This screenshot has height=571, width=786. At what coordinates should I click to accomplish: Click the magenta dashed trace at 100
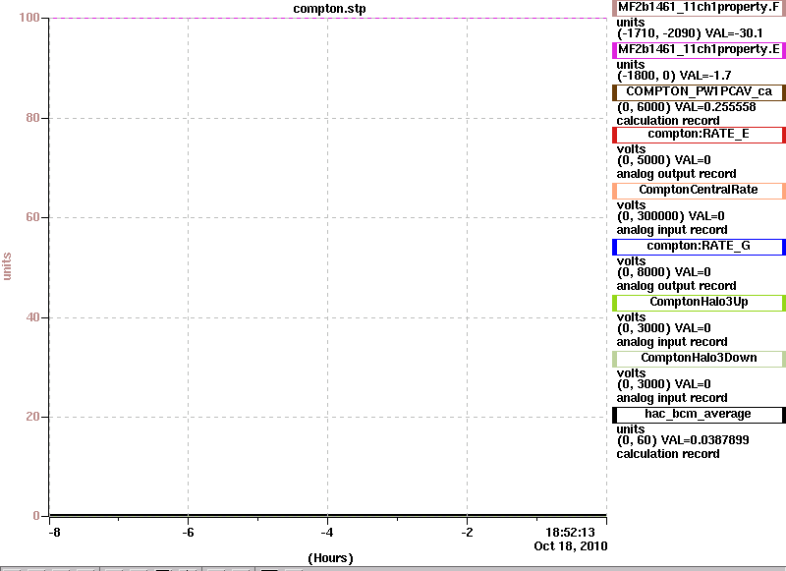(x=328, y=18)
